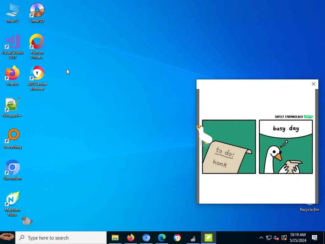Click the Notepad++ desktop icon

click(x=12, y=107)
